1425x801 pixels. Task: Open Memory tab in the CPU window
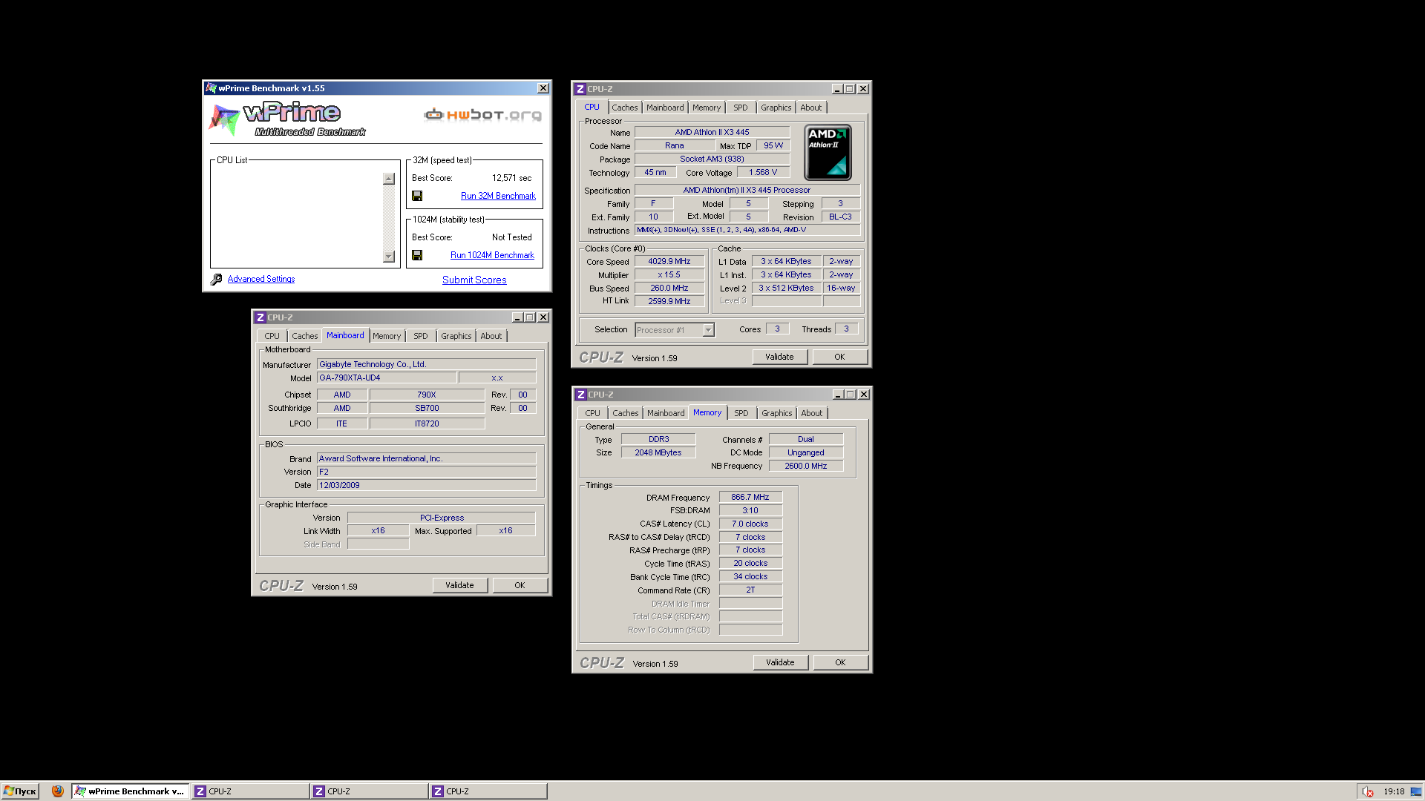[x=707, y=108]
